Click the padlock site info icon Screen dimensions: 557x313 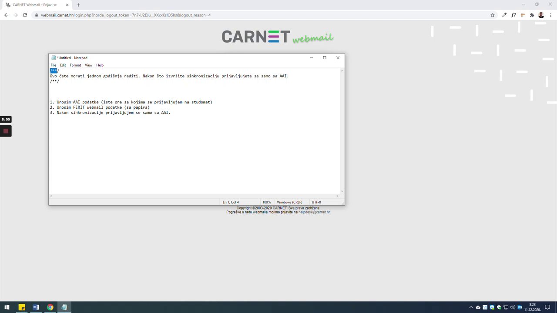[x=37, y=15]
